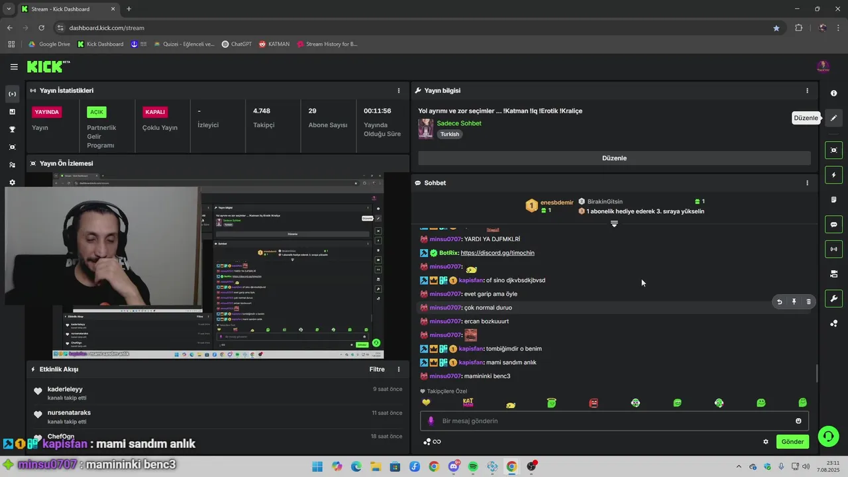The height and width of the screenshot is (477, 848).
Task: Open the analytics chart icon in sidebar
Action: pos(12,112)
